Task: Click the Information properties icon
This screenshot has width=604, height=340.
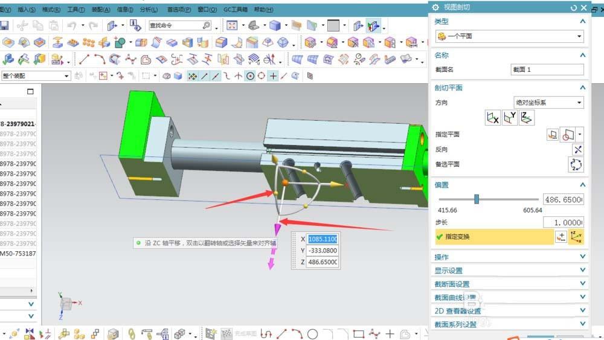Action: (135, 25)
